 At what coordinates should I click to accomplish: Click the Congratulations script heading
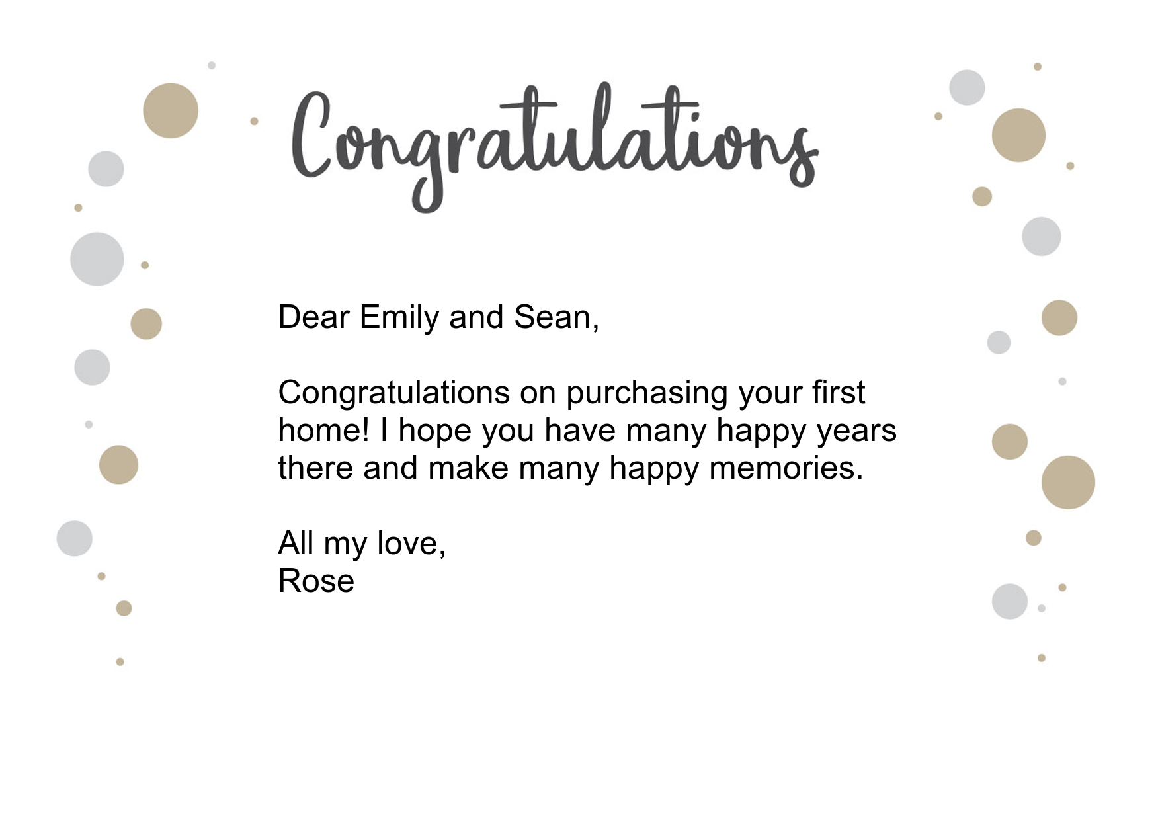tap(555, 147)
